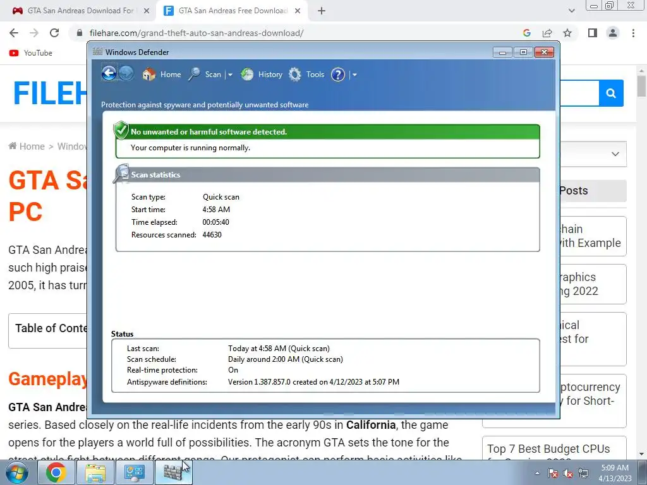This screenshot has width=647, height=485.
Task: Expand the help options dropdown arrow
Action: (x=354, y=75)
